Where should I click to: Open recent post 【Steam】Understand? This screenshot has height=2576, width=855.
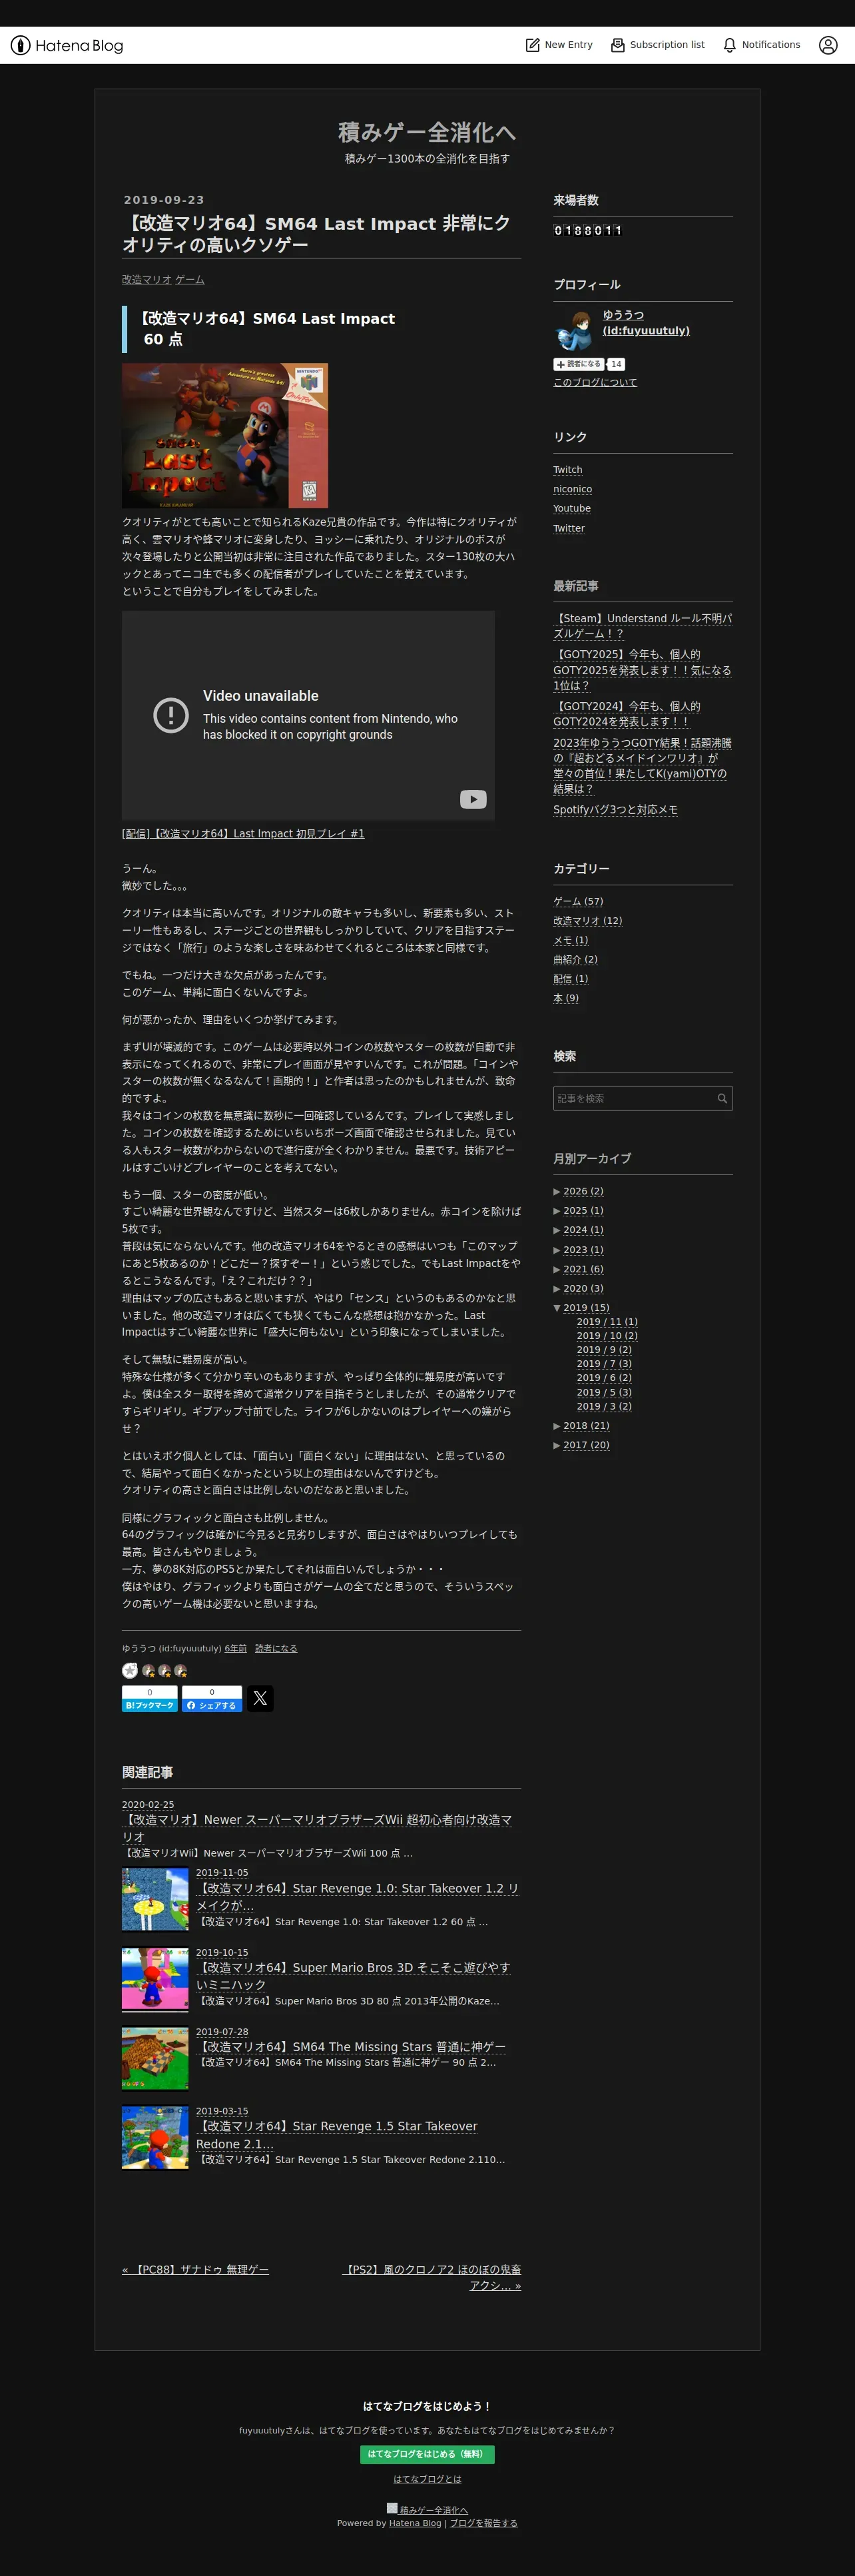[642, 626]
